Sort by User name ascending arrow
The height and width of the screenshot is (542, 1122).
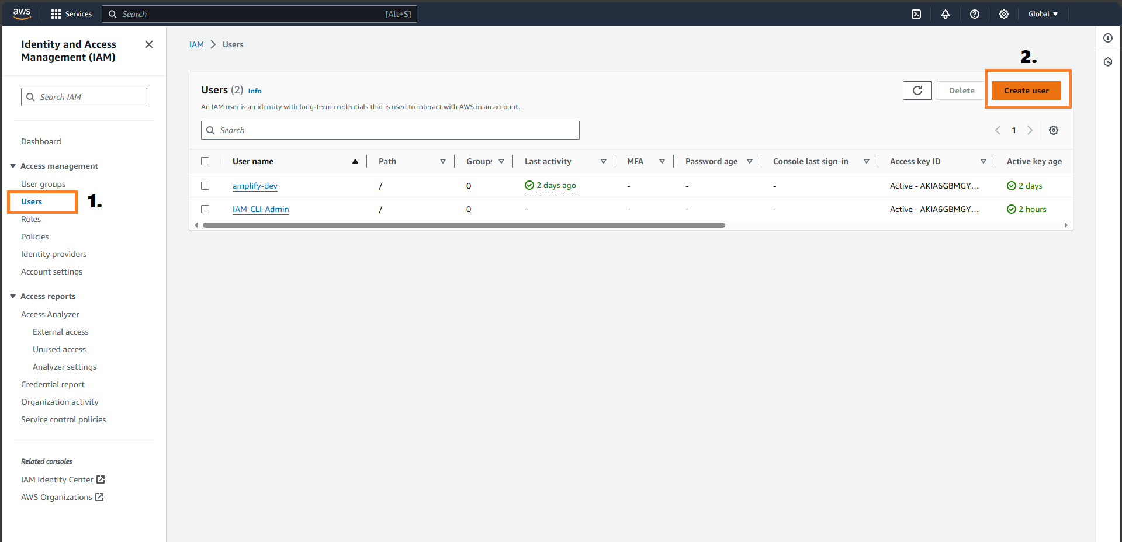(x=355, y=161)
